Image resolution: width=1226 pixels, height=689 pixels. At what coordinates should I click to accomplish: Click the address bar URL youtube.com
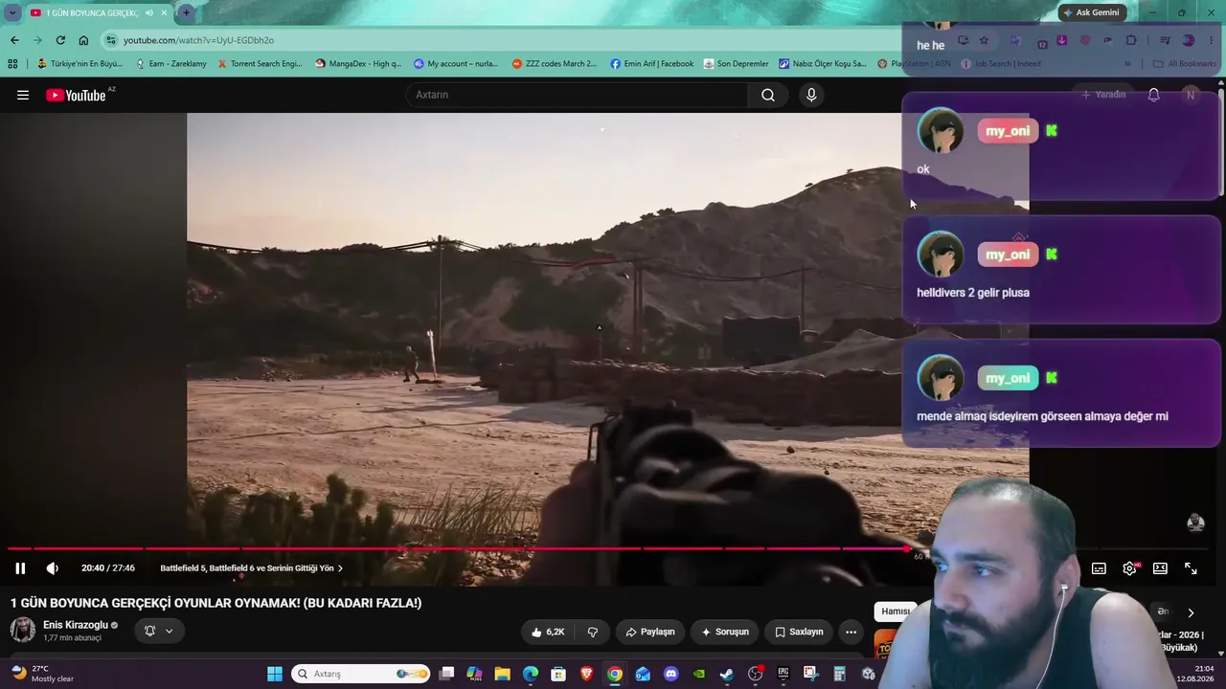198,40
